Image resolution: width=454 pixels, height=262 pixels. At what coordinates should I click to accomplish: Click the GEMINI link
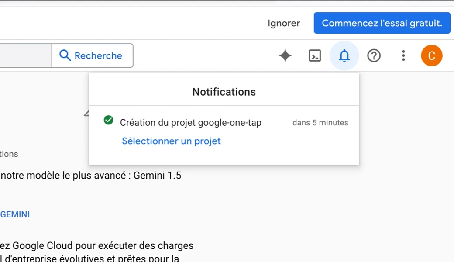tap(14, 214)
